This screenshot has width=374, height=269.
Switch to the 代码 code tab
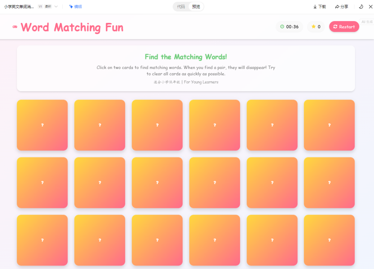(181, 7)
